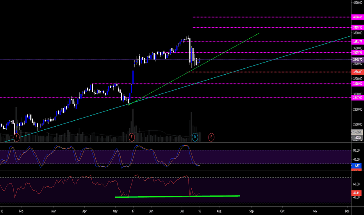Open the earnings marker E near May 17
Screen dimensions: 364x215
pyautogui.click(x=132, y=137)
